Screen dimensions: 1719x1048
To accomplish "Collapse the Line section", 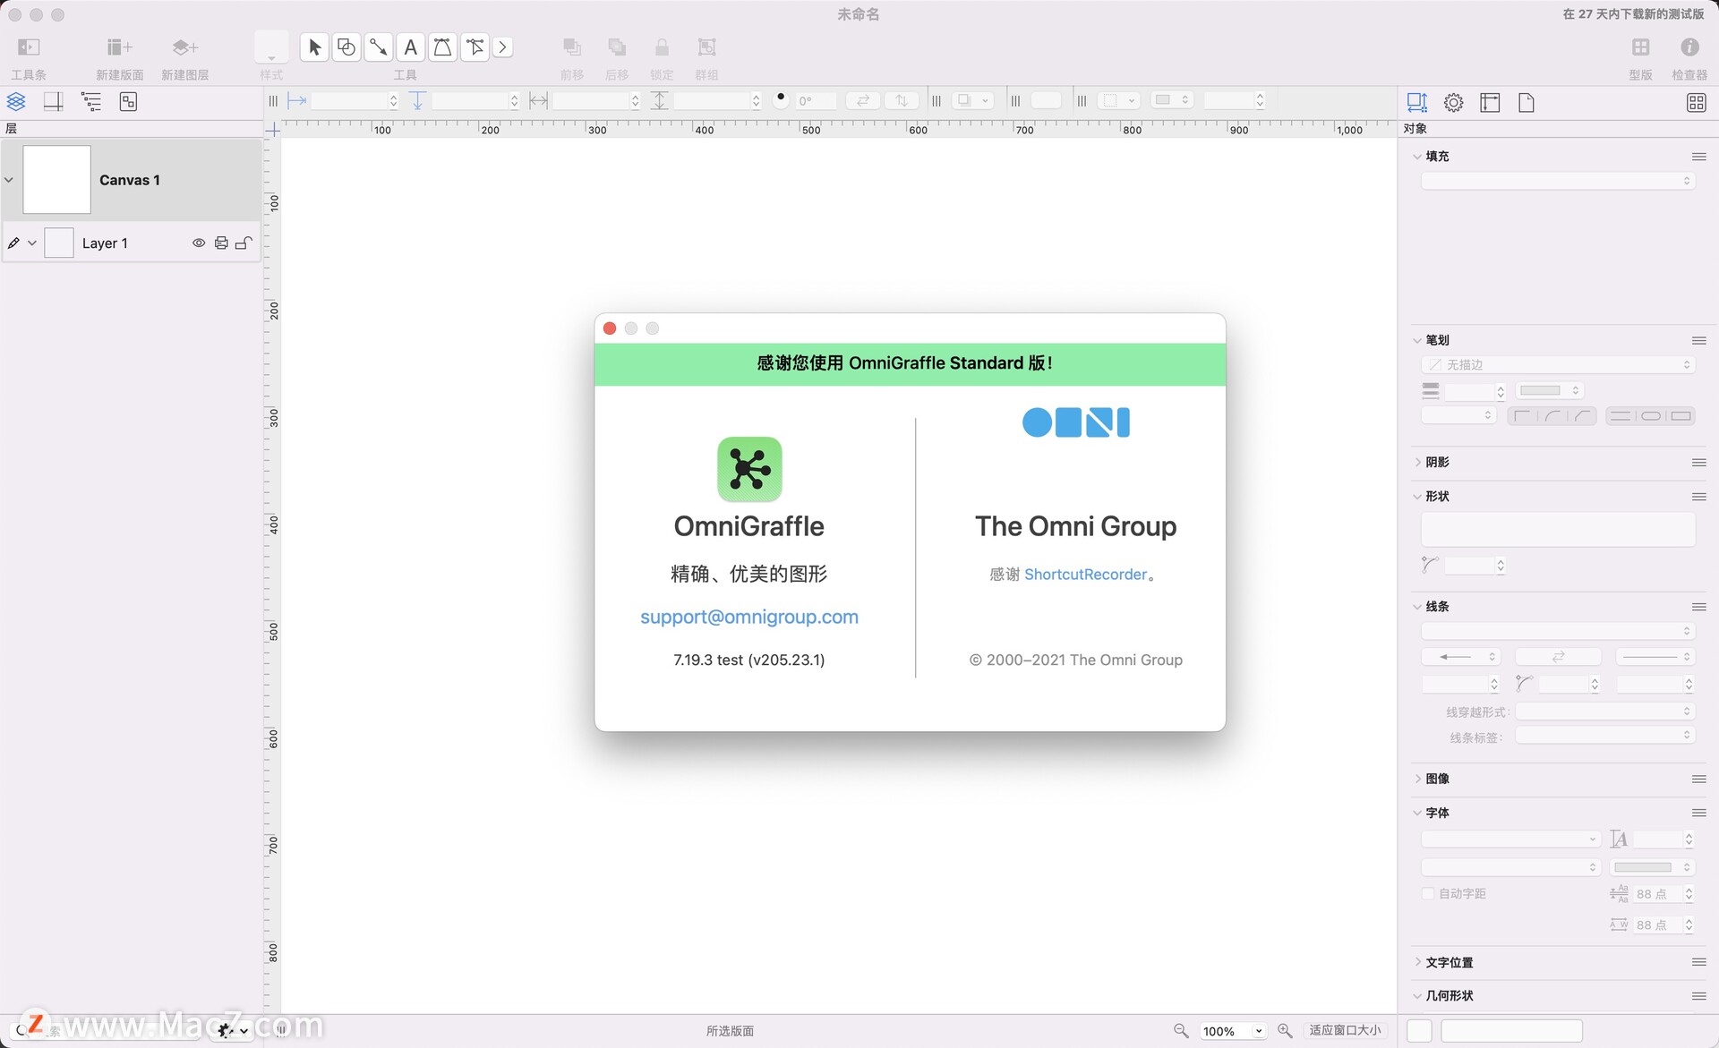I will tap(1416, 607).
